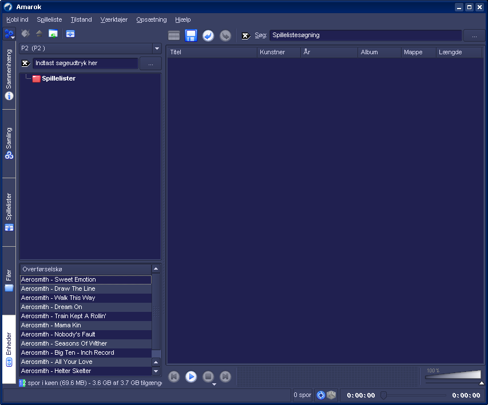This screenshot has height=405, width=488.
Task: Click the Overførselskø queue header
Action: pyautogui.click(x=86, y=269)
